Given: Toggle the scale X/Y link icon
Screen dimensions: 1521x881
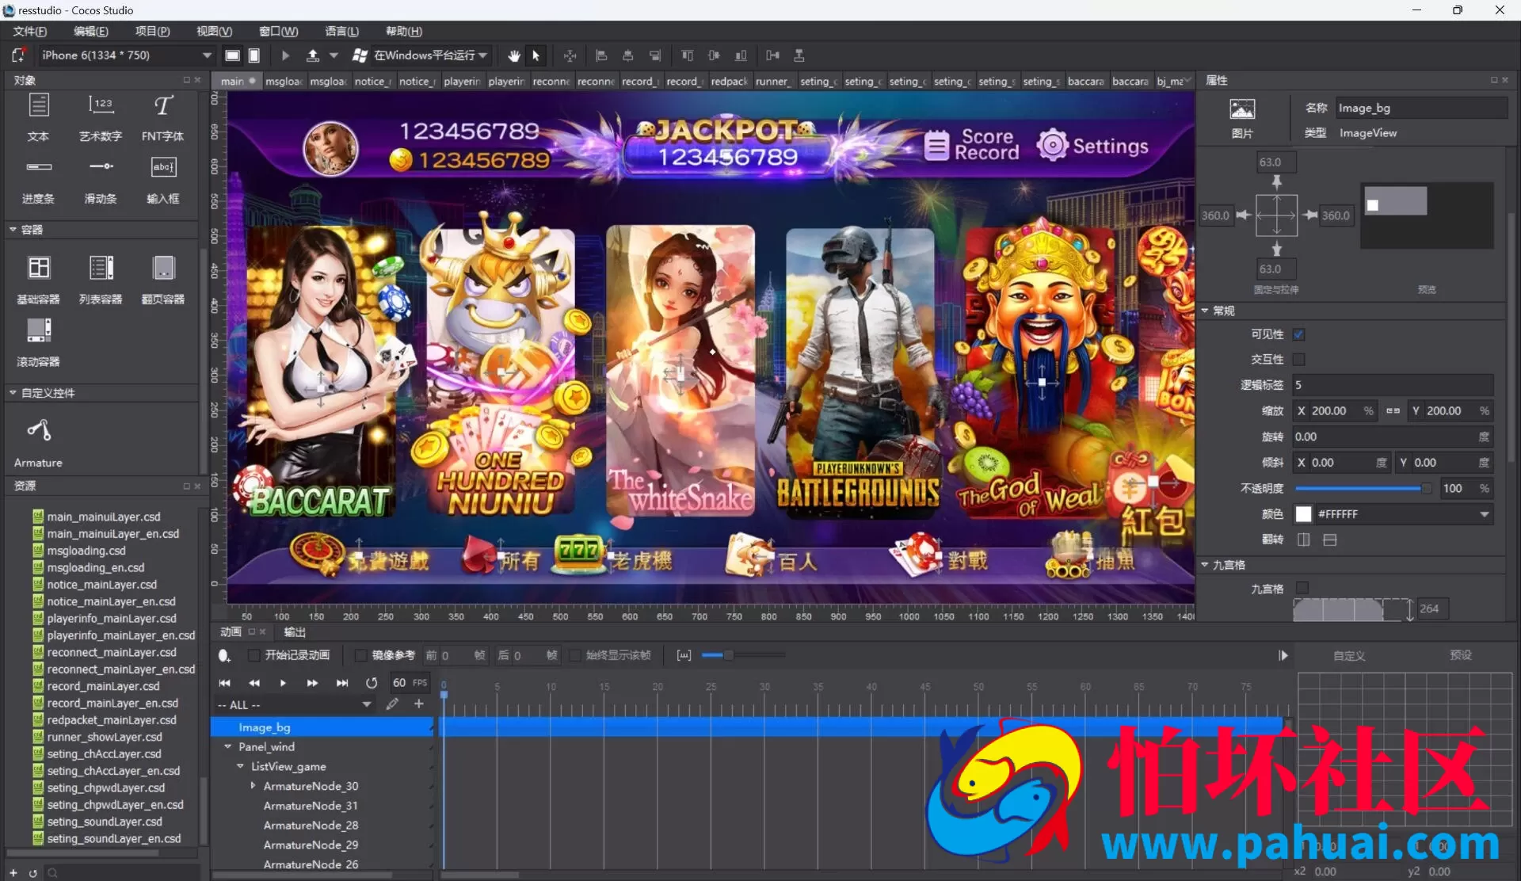Looking at the screenshot, I should (x=1393, y=410).
